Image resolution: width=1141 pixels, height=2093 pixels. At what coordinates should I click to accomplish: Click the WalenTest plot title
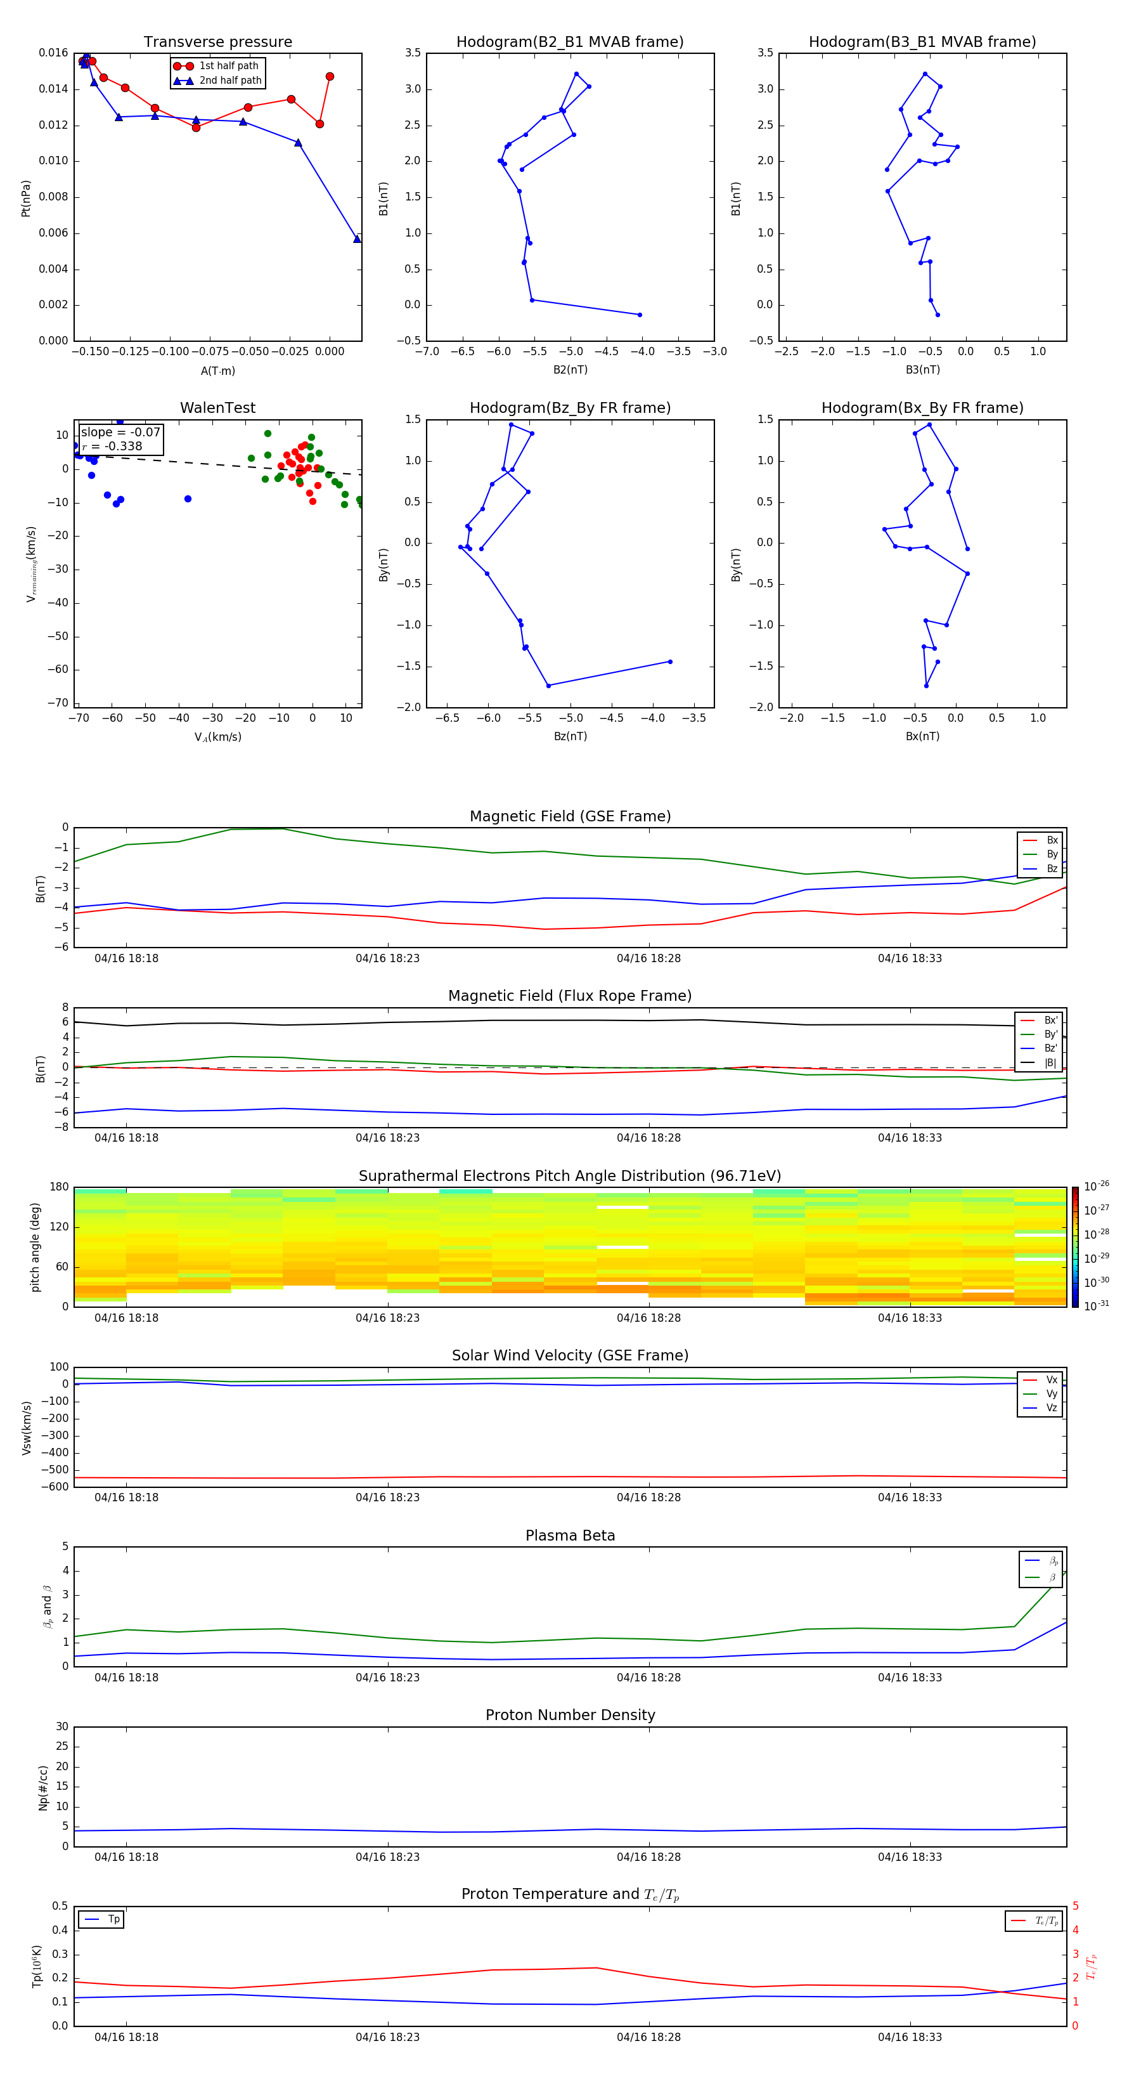(x=217, y=408)
